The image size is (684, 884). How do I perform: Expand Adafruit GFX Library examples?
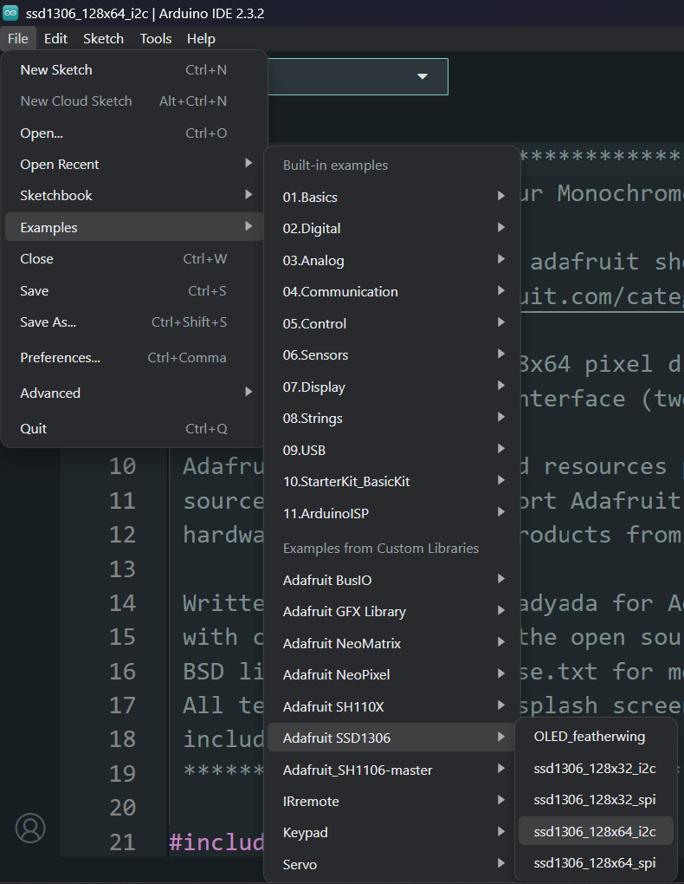[x=392, y=611]
